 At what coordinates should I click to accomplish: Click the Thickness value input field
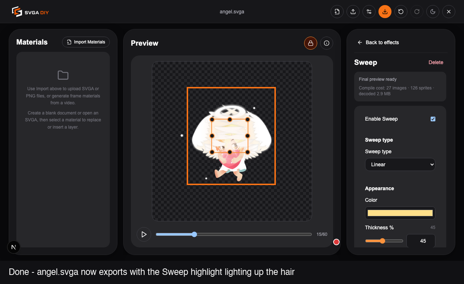421,241
